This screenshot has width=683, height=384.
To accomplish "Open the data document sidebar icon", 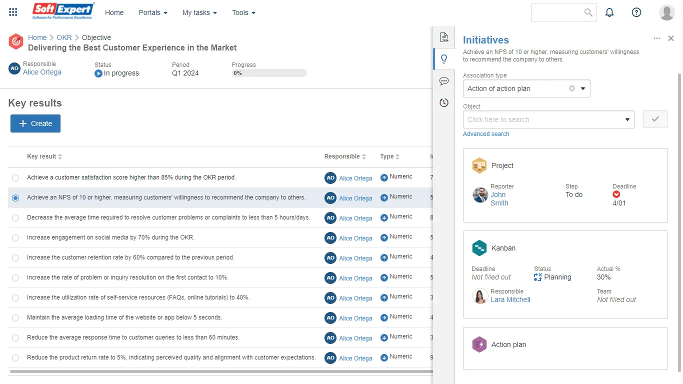I will click(x=443, y=37).
